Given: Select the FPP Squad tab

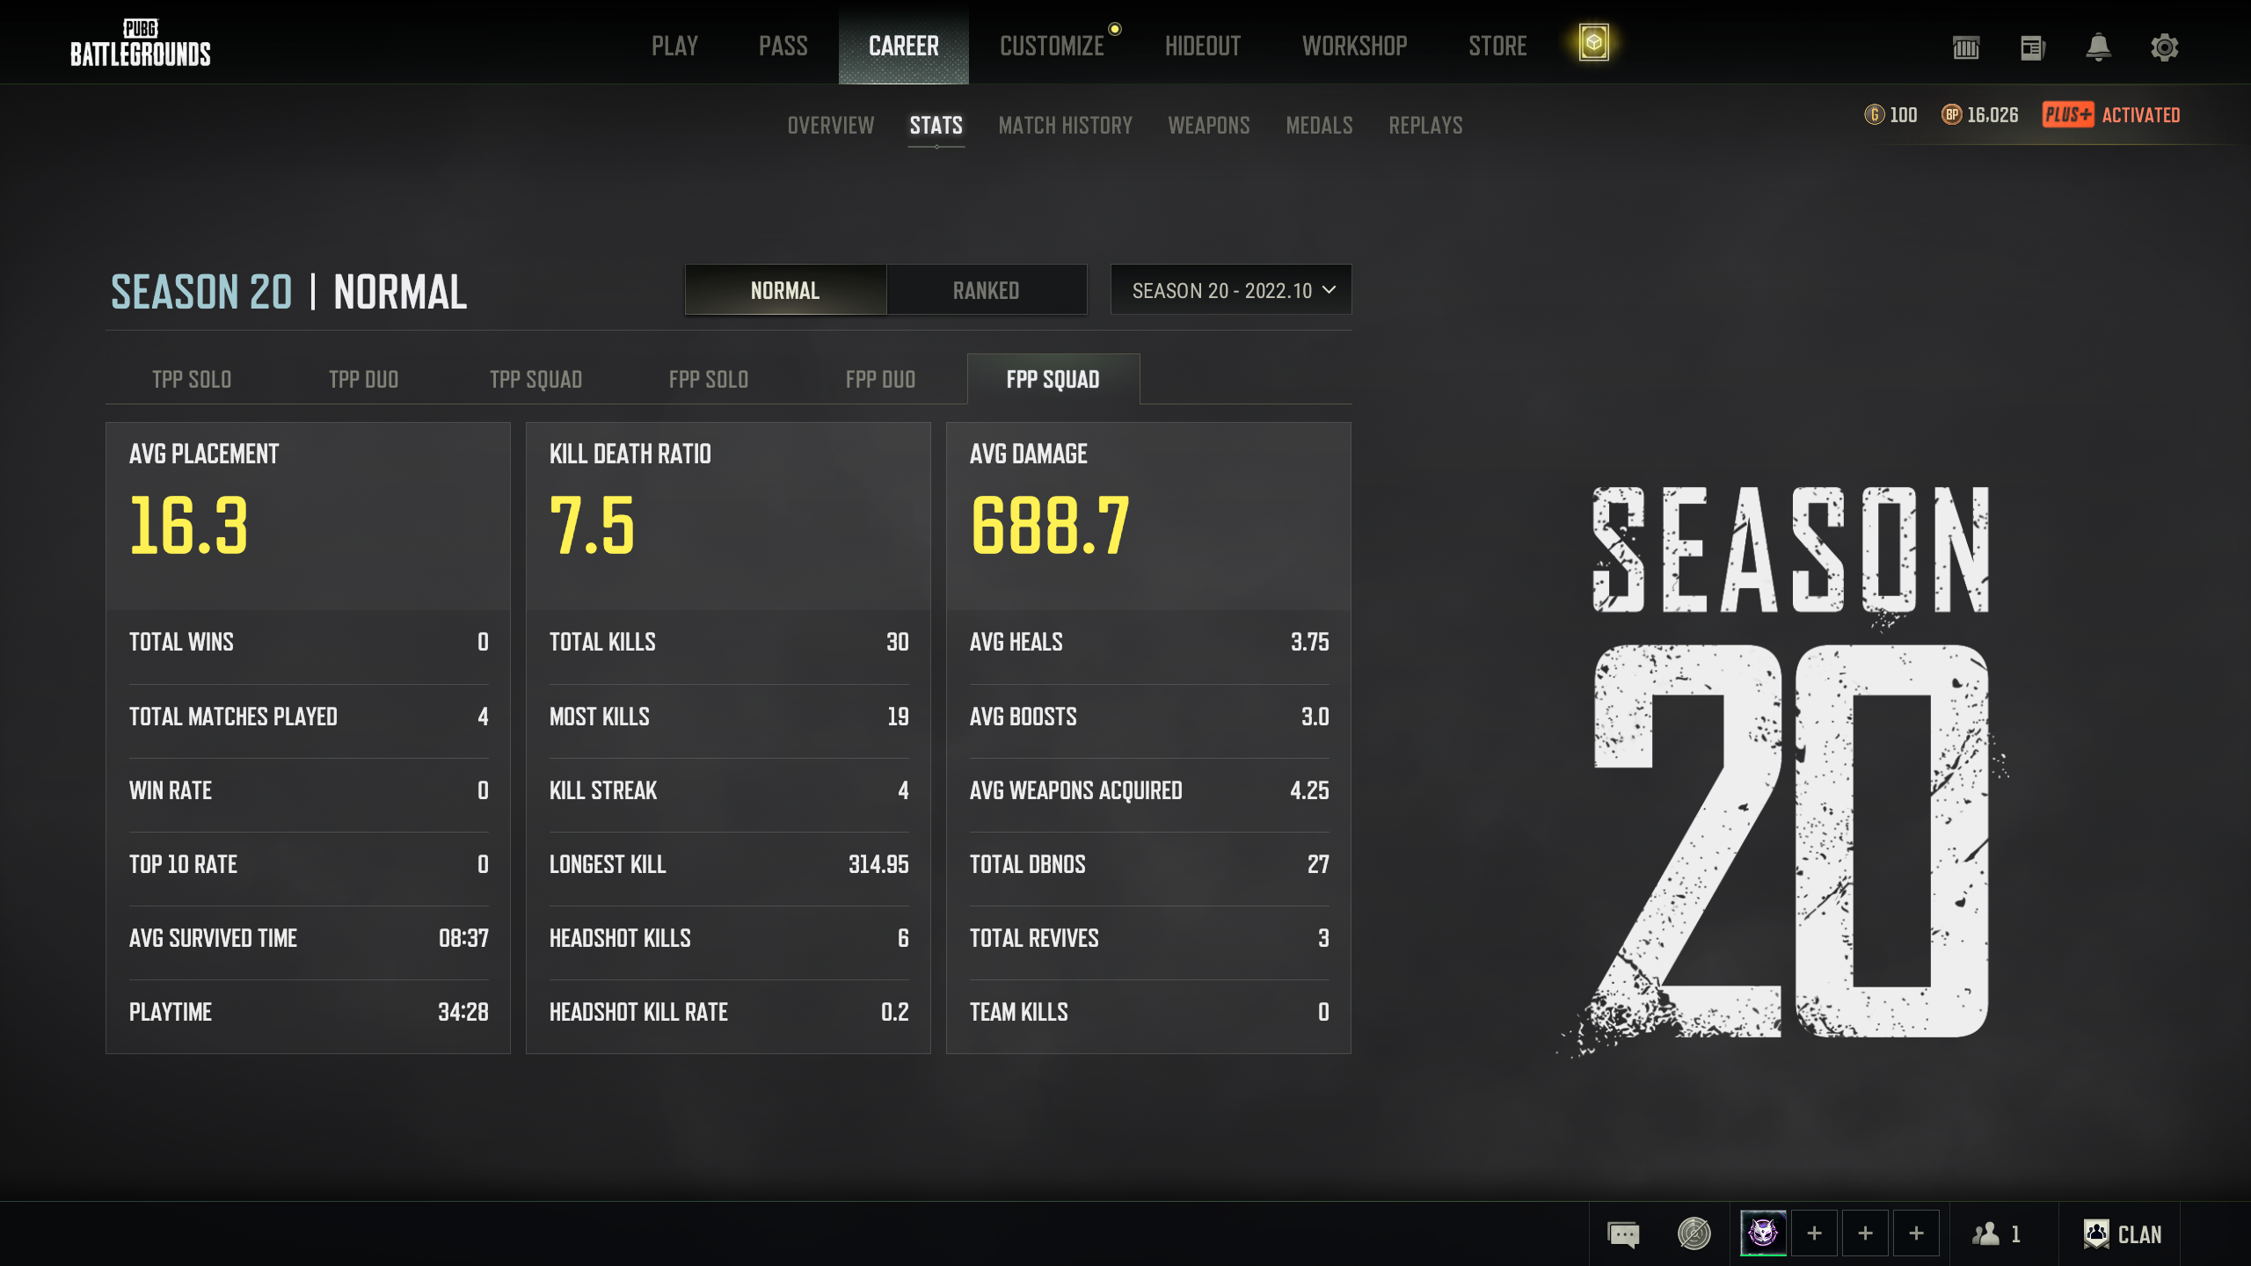Looking at the screenshot, I should (x=1053, y=379).
